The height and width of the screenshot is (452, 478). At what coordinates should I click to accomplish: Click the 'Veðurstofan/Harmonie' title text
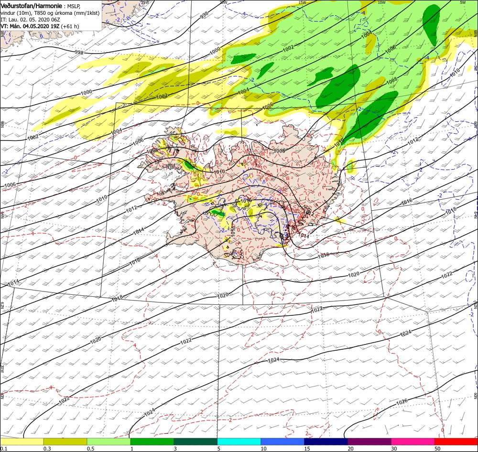coord(32,6)
